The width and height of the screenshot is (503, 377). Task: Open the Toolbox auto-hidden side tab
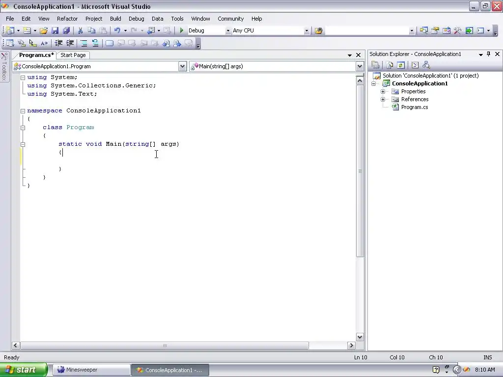(x=4, y=67)
